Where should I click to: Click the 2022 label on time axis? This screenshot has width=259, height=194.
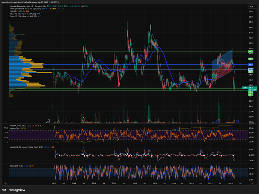point(154,183)
